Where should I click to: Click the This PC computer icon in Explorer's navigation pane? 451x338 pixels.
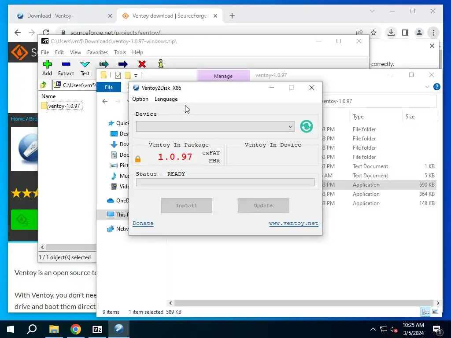tap(110, 214)
